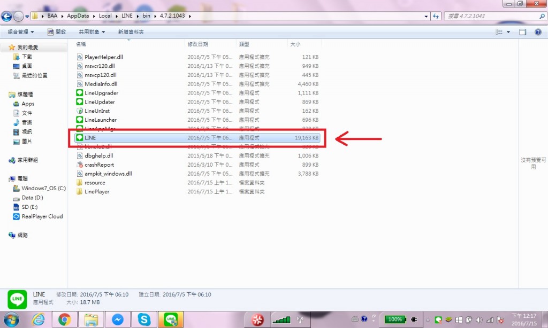Select the LINE application file
Screen dimensions: 548x328
197,138
